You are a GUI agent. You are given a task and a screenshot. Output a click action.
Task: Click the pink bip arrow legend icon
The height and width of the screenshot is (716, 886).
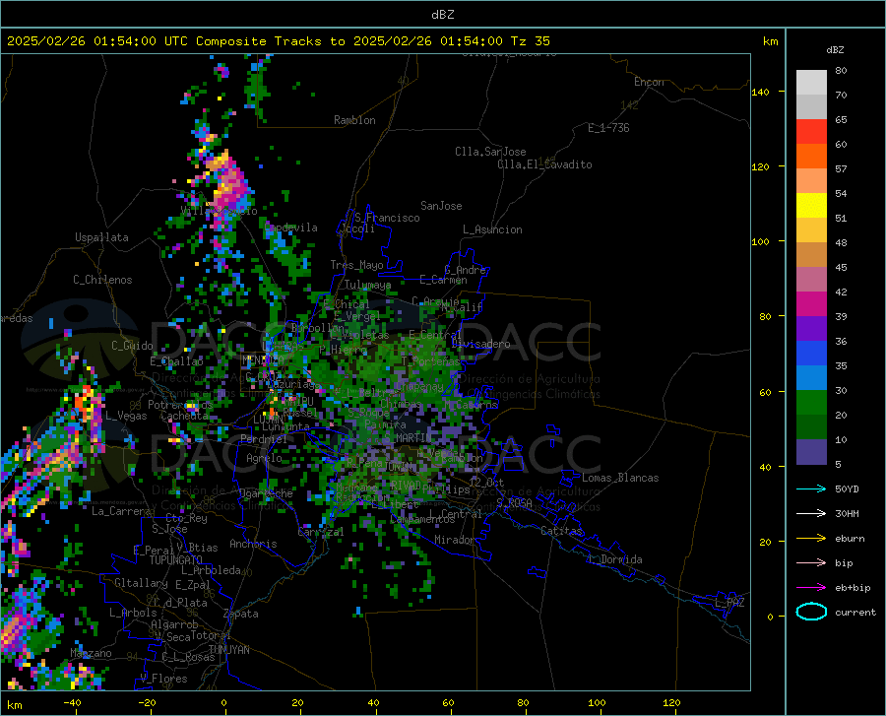coord(811,562)
